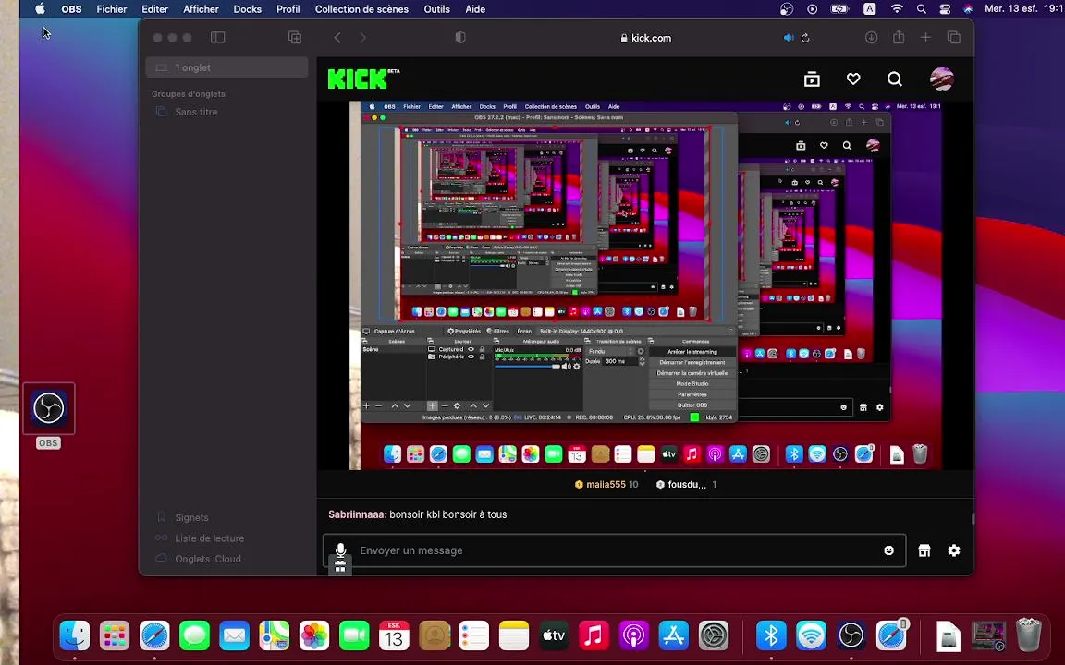1065x665 pixels.
Task: Open the Outils menu
Action: click(436, 9)
